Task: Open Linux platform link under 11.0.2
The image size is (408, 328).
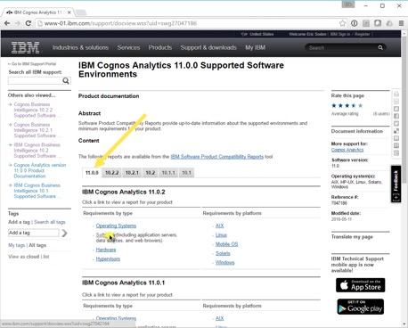Action: tap(221, 235)
